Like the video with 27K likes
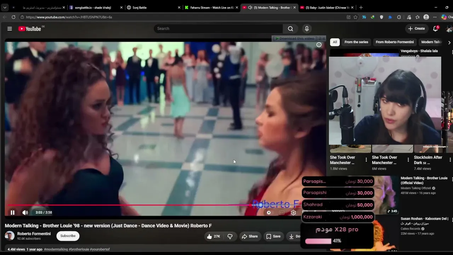Screen dimensions: 453x255 click(213, 236)
